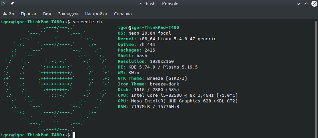Click the Konsole terminal icon in title bar

4,4
